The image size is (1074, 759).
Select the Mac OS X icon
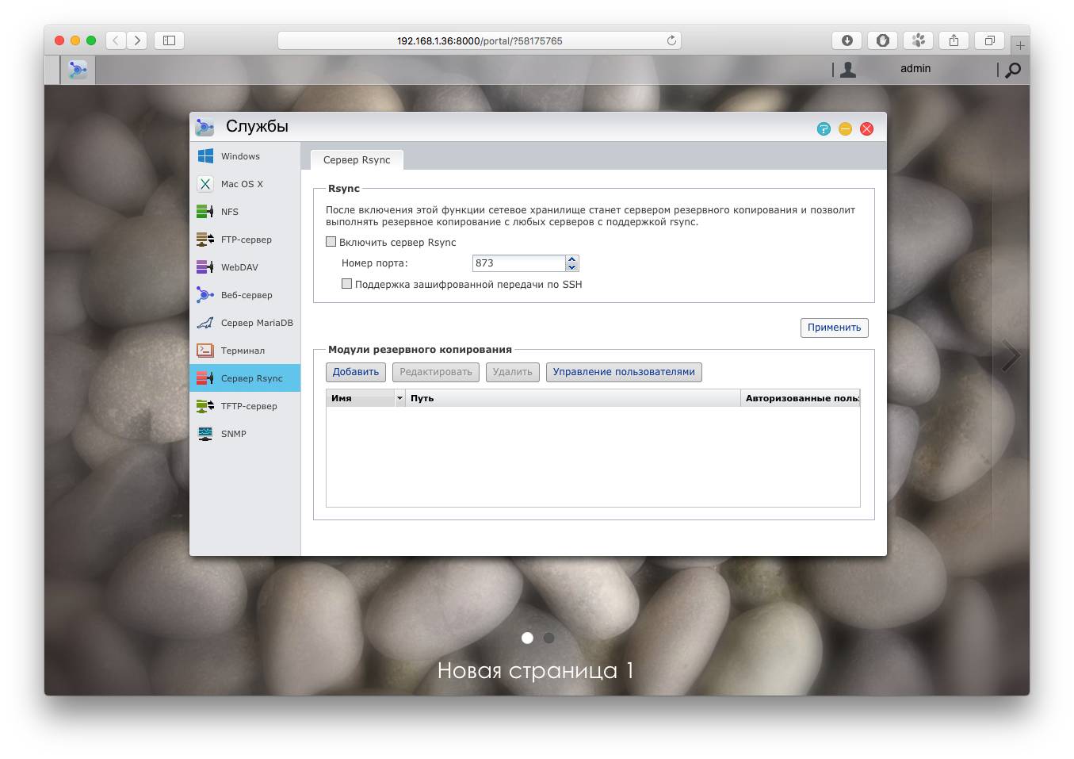coord(205,184)
